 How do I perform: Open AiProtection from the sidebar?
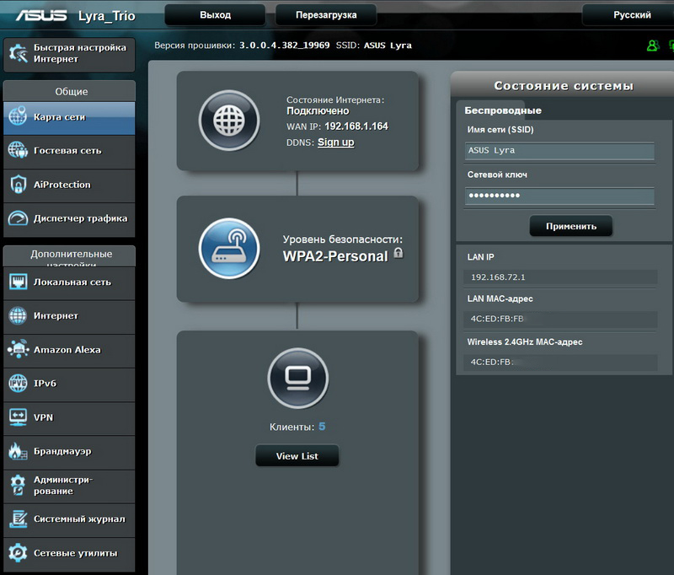[x=68, y=185]
